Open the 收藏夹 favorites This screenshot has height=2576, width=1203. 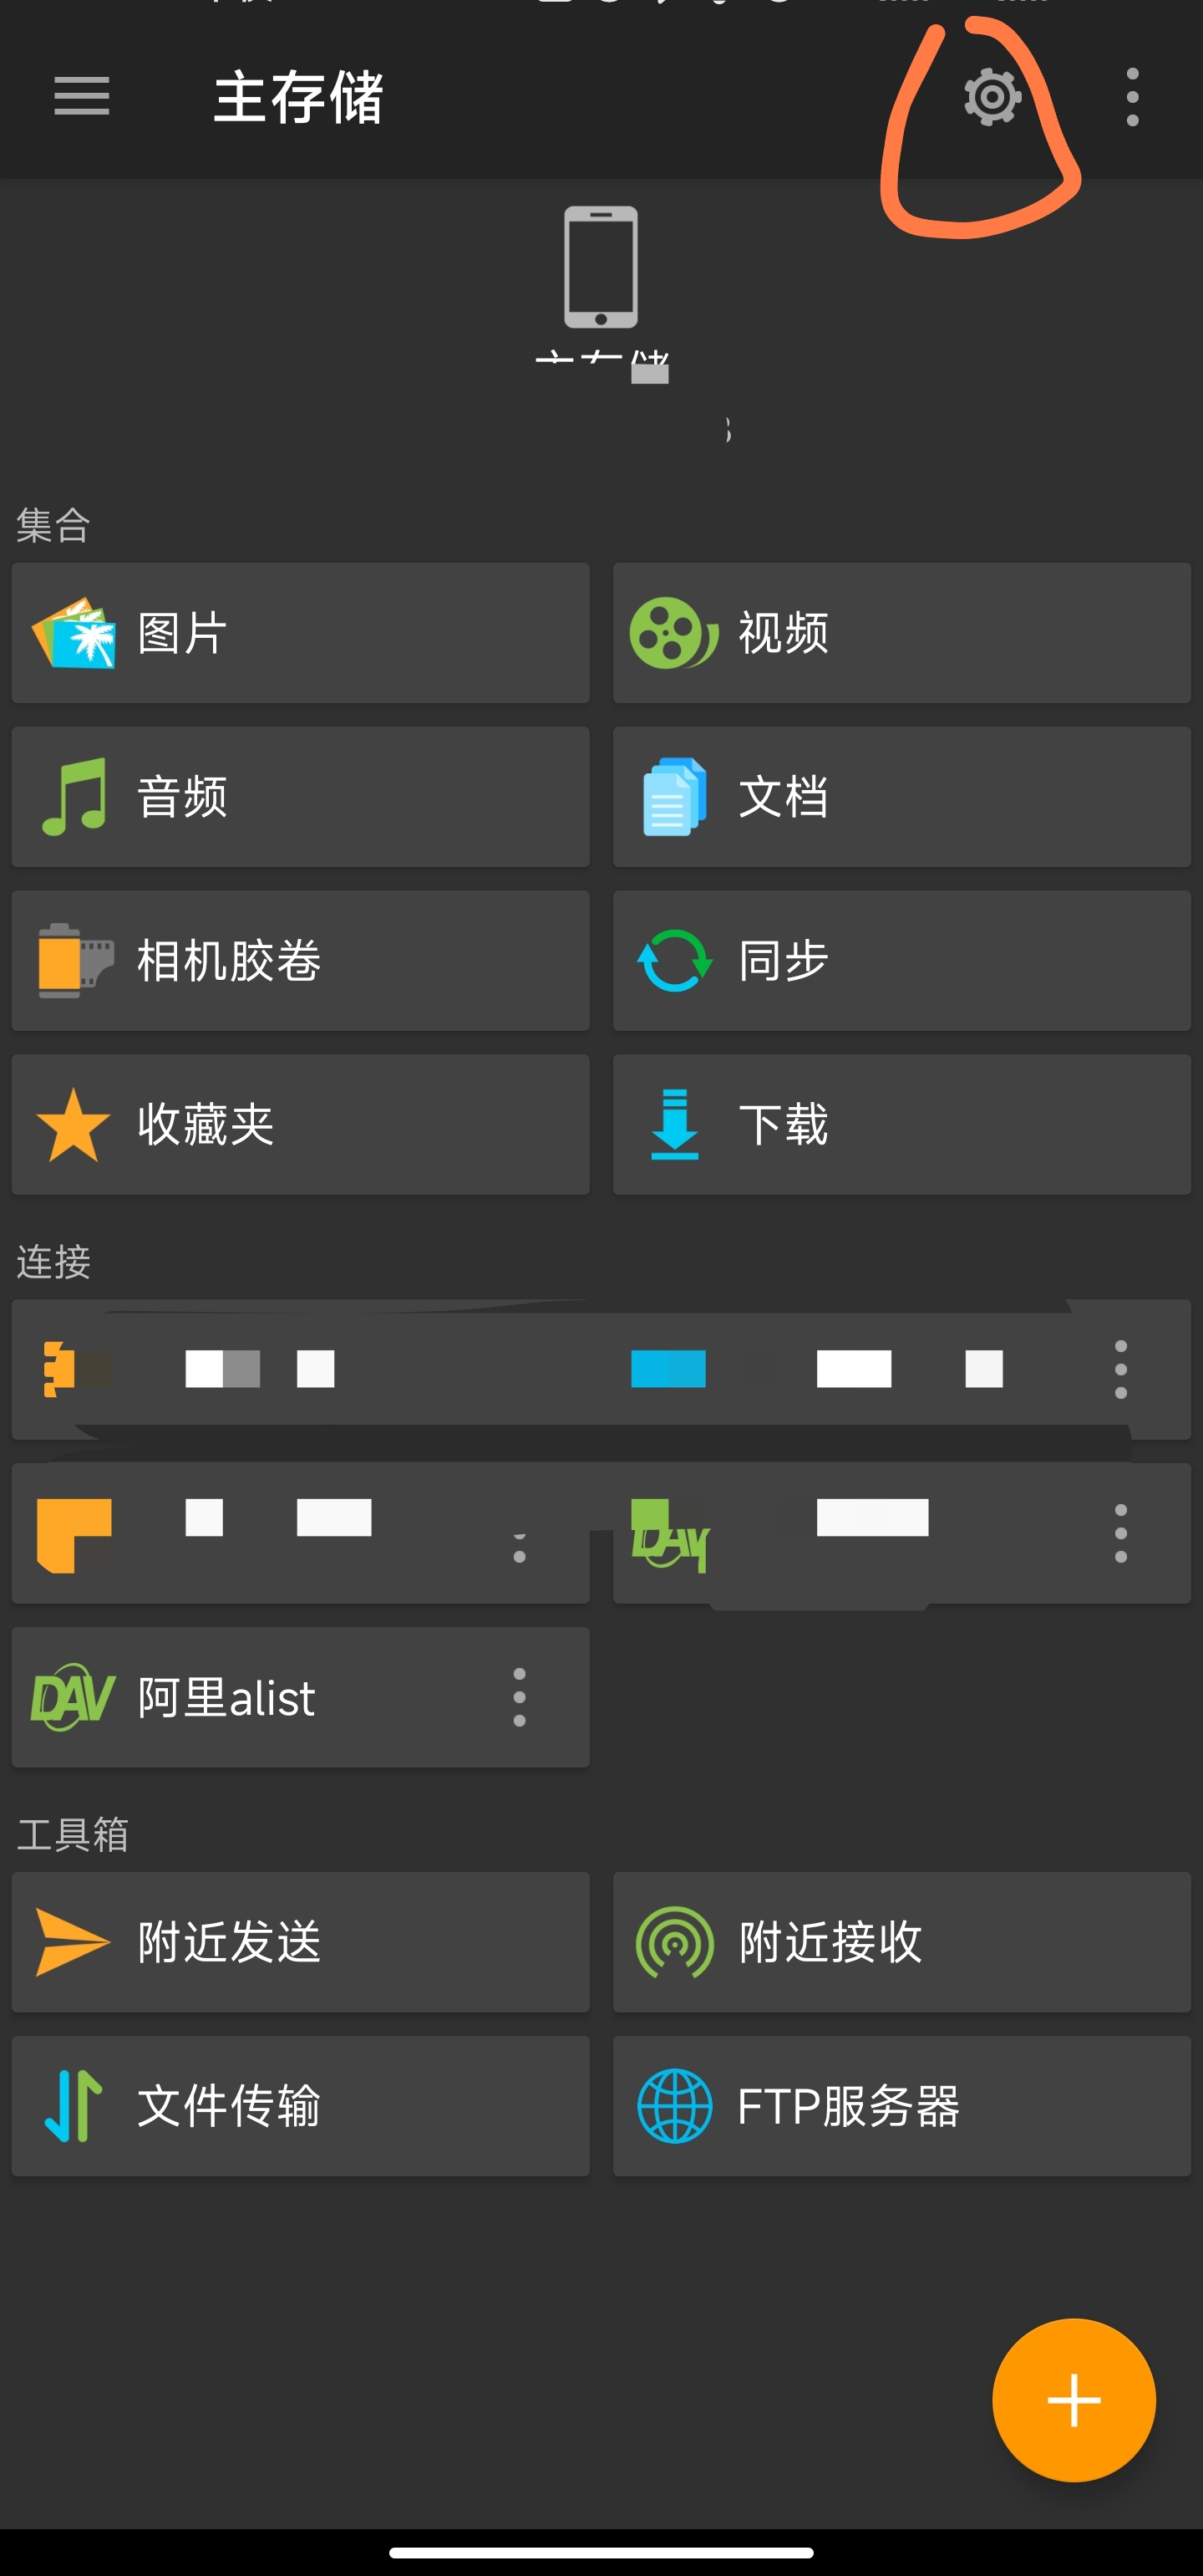click(300, 1123)
